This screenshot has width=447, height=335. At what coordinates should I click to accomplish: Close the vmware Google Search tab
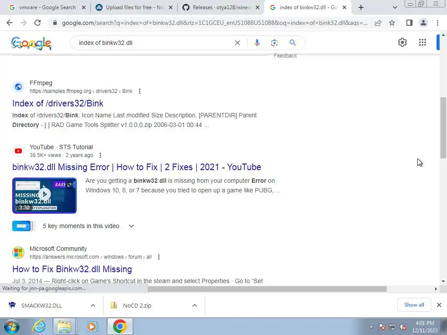click(x=83, y=8)
